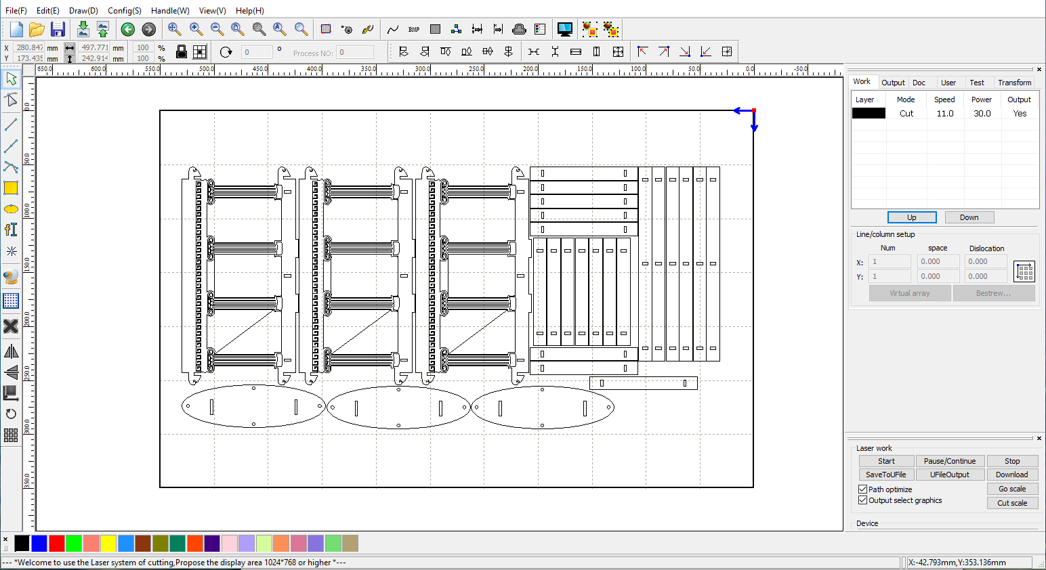Screen dimensions: 1046x570
Task: Open the Handle(W) menu
Action: pyautogui.click(x=170, y=11)
